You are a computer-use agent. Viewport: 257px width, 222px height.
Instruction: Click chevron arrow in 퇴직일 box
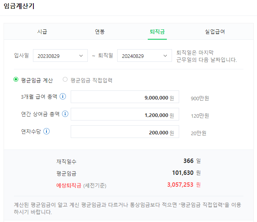[165, 56]
